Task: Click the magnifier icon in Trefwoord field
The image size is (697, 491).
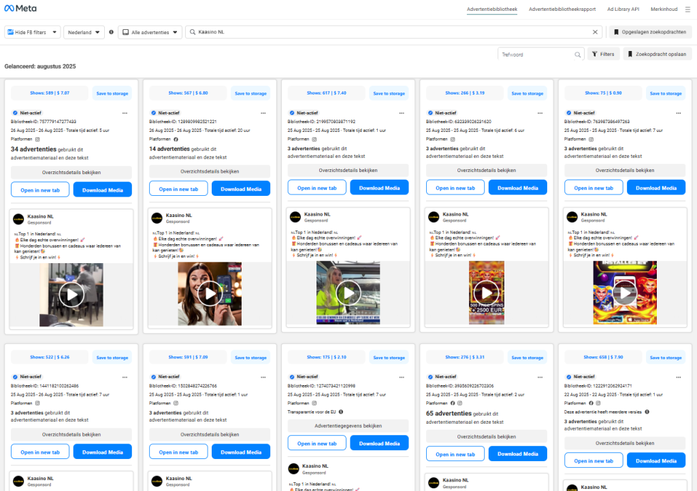Action: coord(577,54)
